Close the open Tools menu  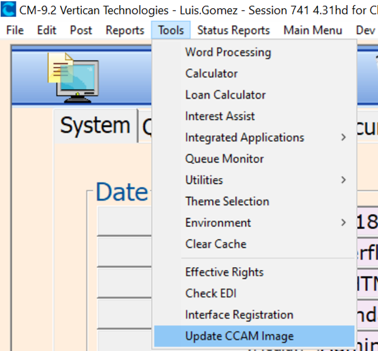(x=171, y=30)
